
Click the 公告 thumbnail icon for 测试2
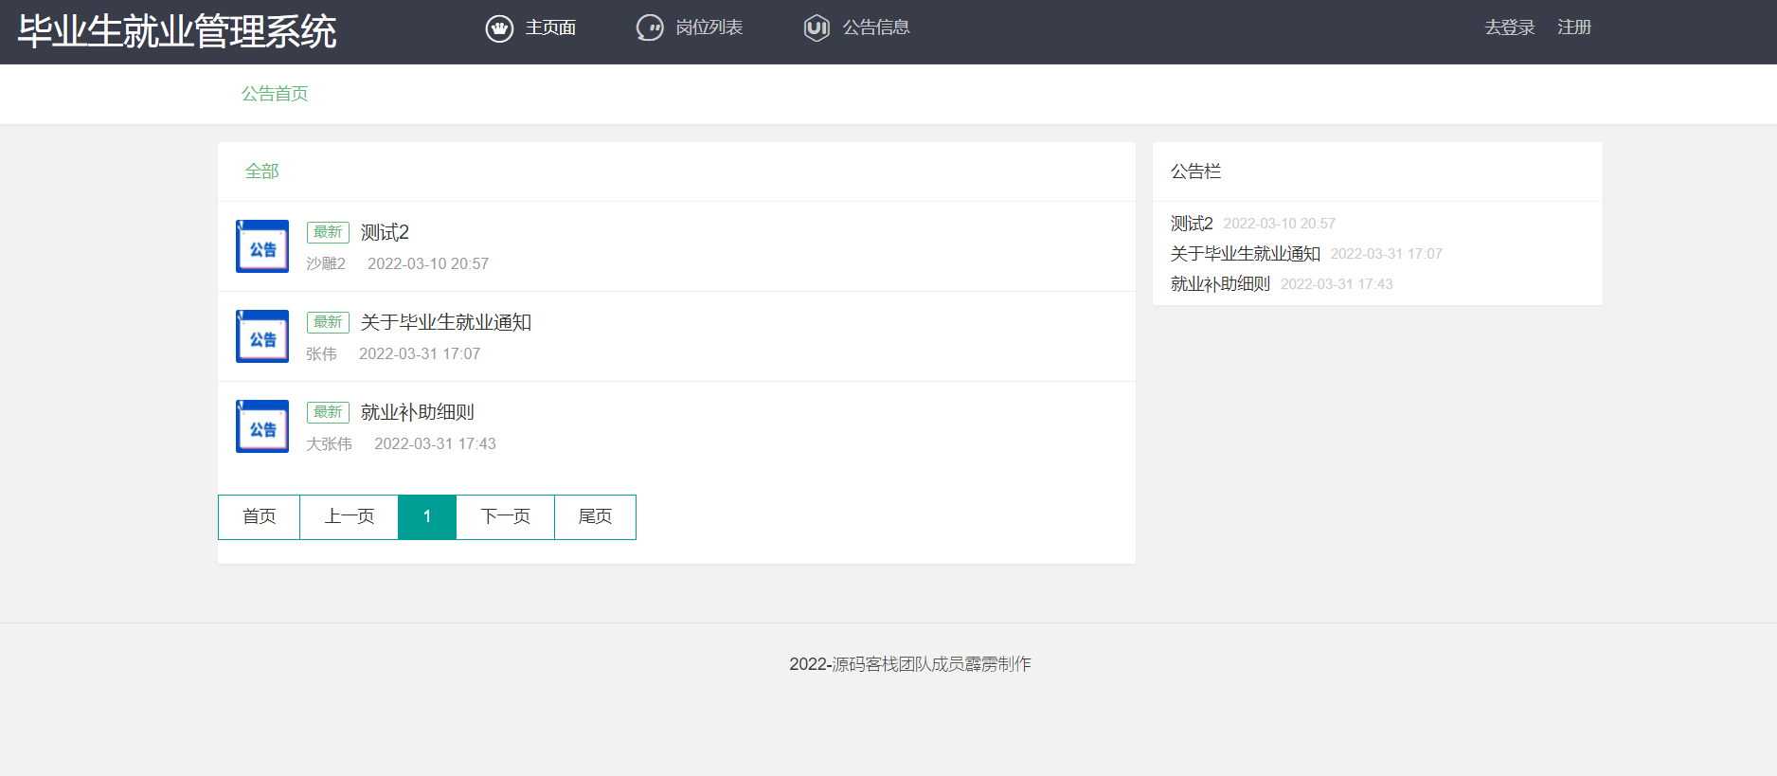[262, 246]
